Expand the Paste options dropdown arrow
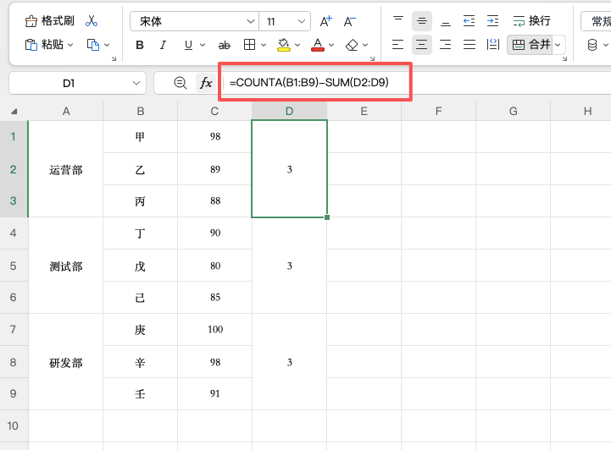This screenshot has height=450, width=611. point(70,45)
